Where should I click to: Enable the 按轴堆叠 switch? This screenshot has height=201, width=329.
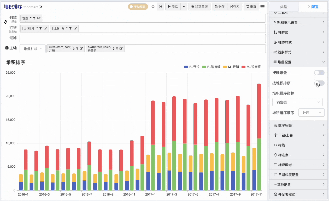pos(319,73)
